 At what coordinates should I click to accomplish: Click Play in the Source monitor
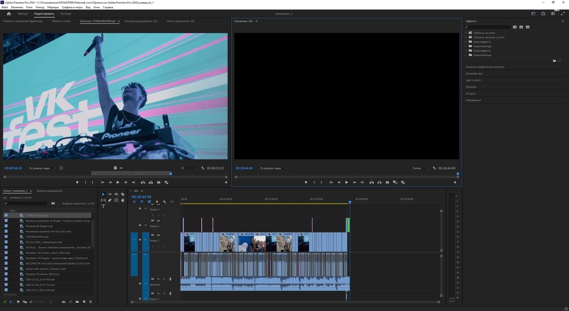point(117,182)
